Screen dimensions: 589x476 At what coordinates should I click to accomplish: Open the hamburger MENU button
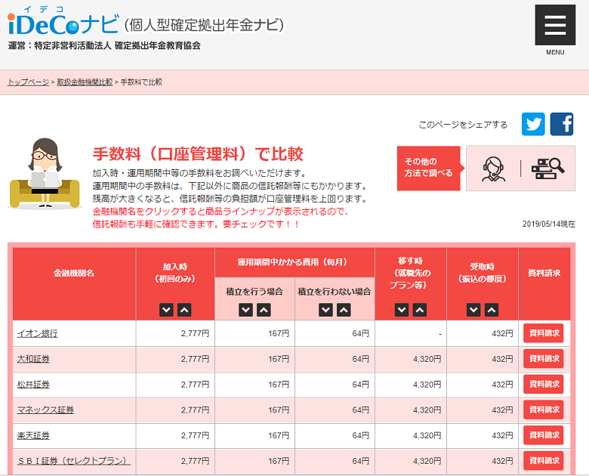555,25
